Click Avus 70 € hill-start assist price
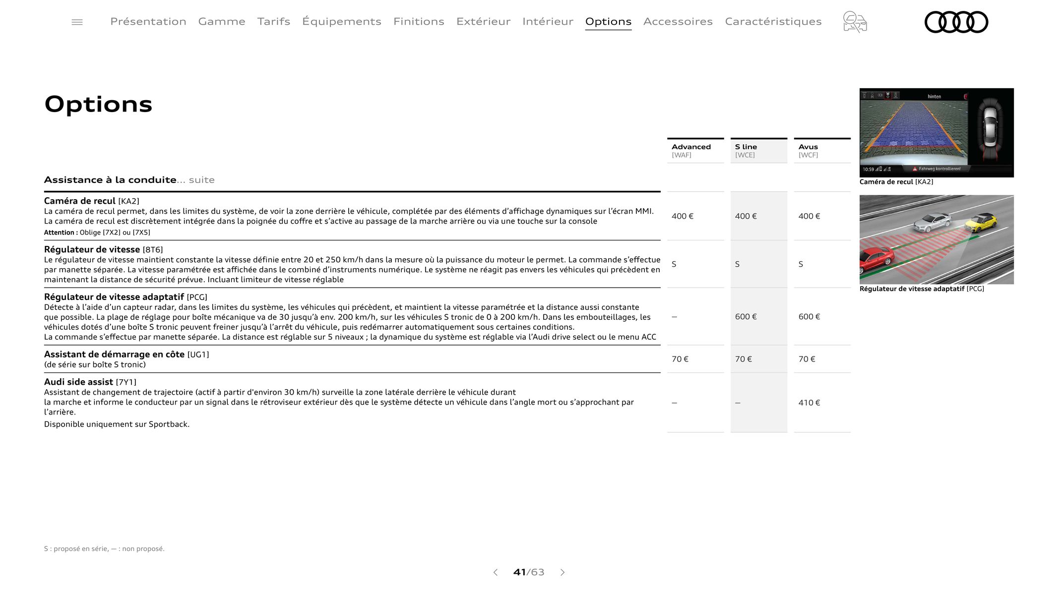This screenshot has width=1058, height=595. 807,359
